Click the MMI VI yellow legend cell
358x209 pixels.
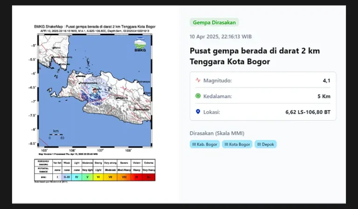point(98,177)
